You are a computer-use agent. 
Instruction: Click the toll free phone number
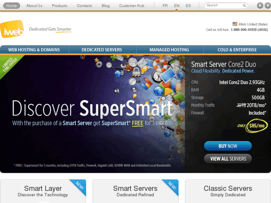(249, 30)
